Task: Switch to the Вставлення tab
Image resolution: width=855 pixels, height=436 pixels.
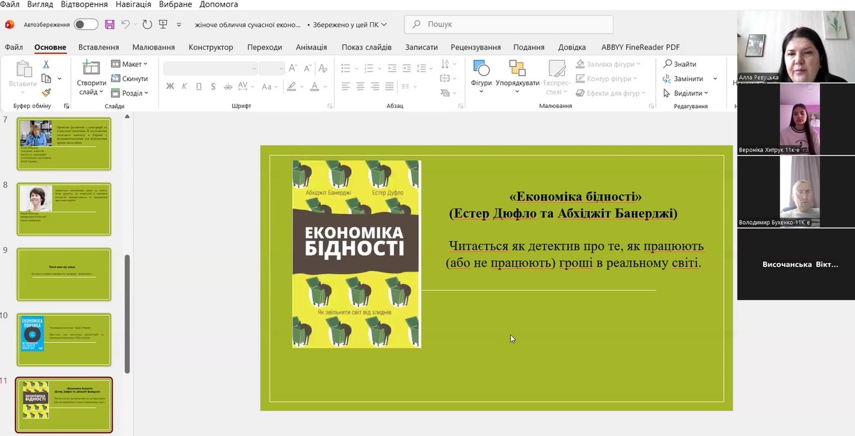Action: pyautogui.click(x=98, y=48)
